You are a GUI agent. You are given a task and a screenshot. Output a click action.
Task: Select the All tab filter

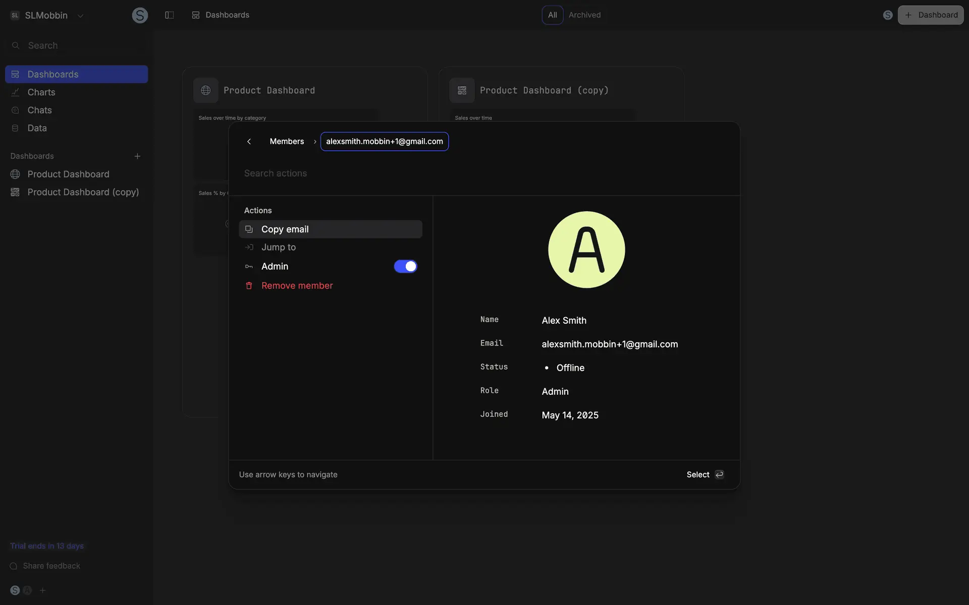(x=552, y=15)
